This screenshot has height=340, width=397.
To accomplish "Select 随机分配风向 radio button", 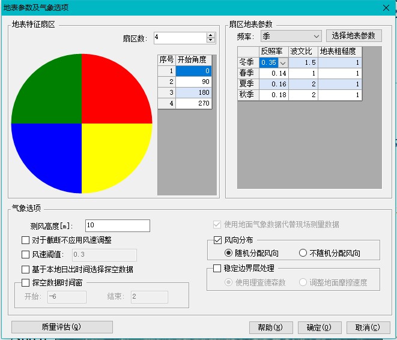I will click(229, 252).
